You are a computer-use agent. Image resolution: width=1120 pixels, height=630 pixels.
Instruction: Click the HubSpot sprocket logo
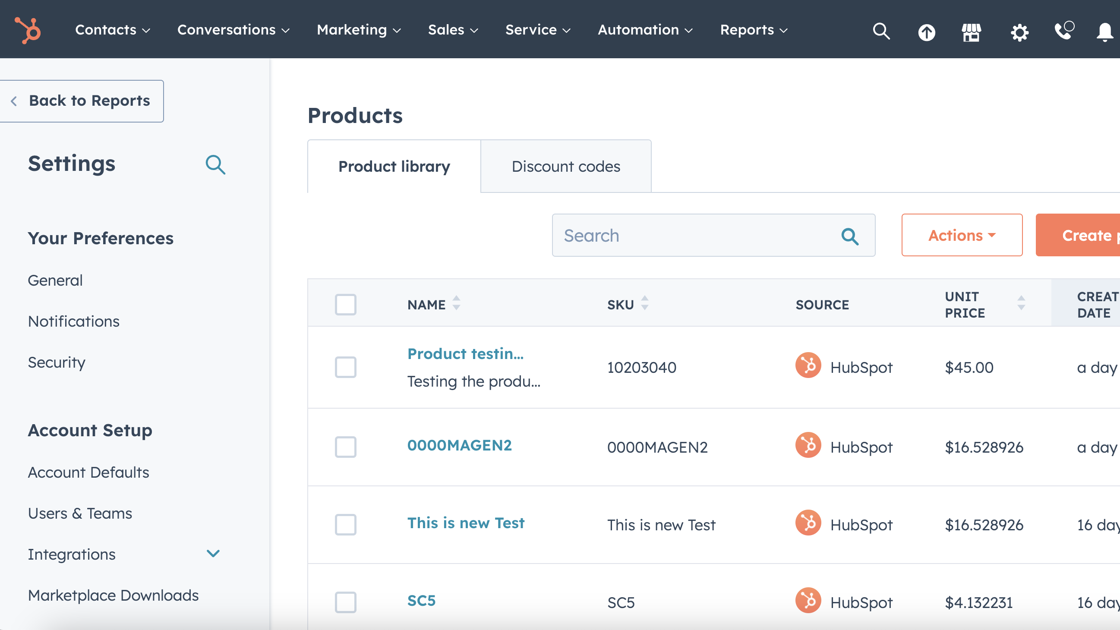click(x=27, y=29)
